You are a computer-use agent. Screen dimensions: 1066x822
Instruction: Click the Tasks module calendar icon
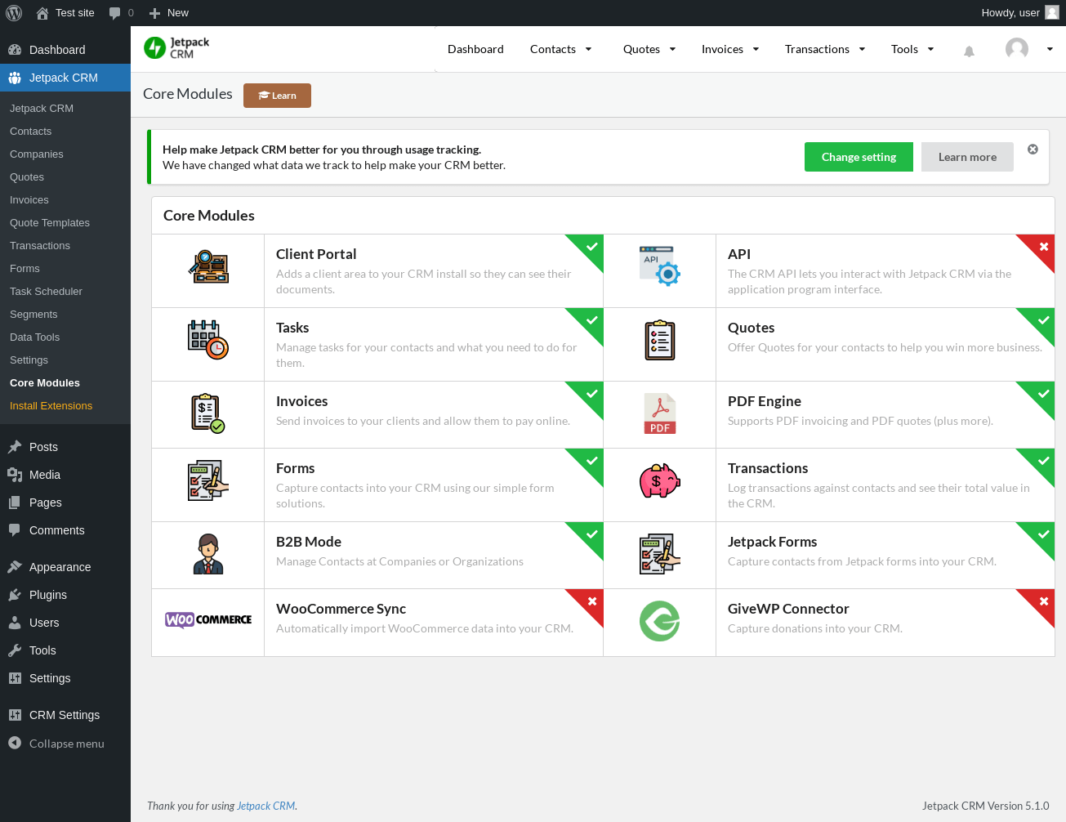tap(208, 340)
